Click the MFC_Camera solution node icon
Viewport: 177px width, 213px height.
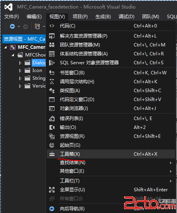(13, 47)
